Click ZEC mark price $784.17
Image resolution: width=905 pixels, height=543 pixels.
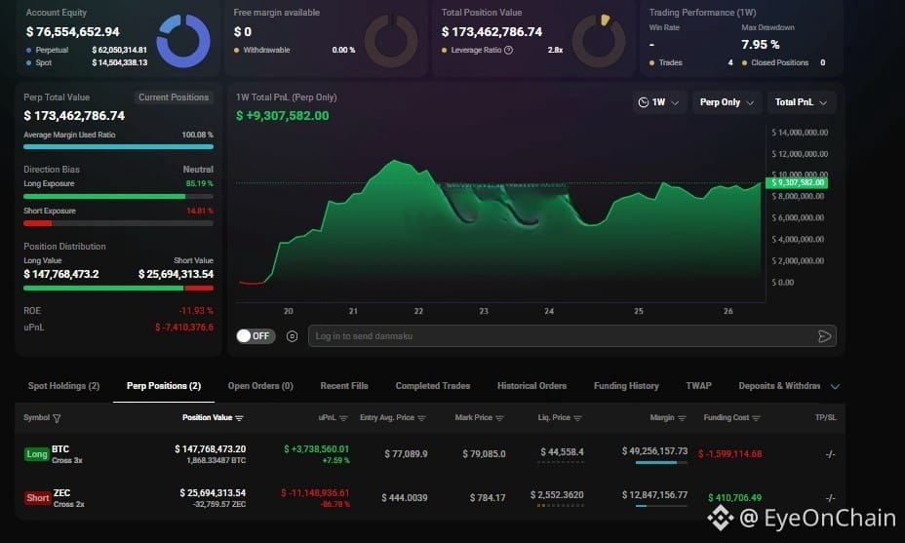pyautogui.click(x=488, y=497)
